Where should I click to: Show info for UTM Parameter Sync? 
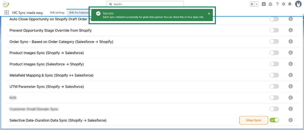[x=291, y=86]
